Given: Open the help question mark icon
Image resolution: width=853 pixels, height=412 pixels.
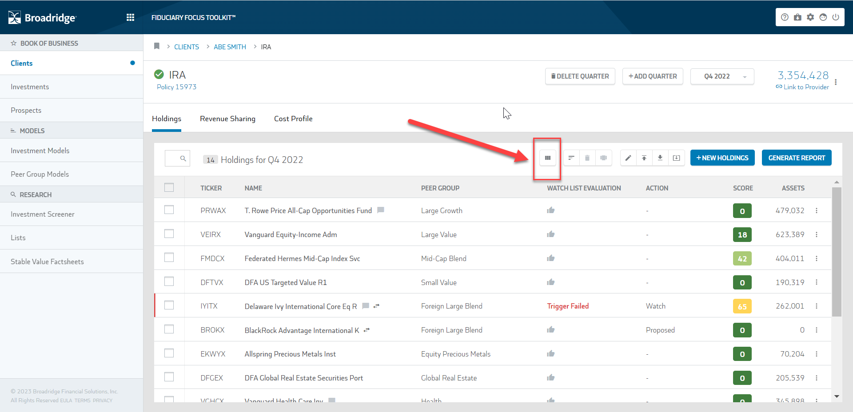Looking at the screenshot, I should (785, 17).
